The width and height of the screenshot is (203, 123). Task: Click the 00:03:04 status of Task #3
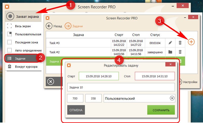point(155,43)
